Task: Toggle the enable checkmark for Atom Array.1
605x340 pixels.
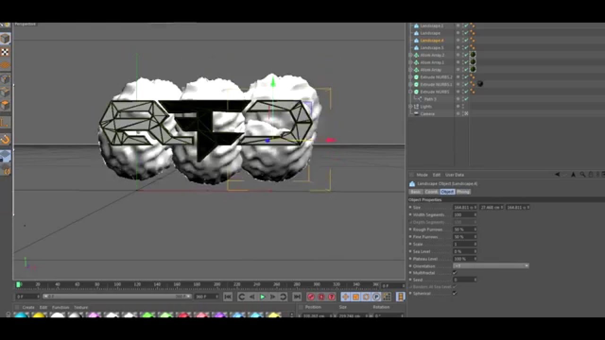Action: click(465, 62)
